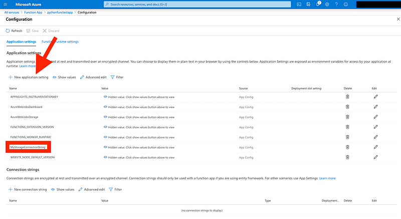This screenshot has height=219, width=401.
Task: Open Filter for application settings
Action: [x=116, y=77]
